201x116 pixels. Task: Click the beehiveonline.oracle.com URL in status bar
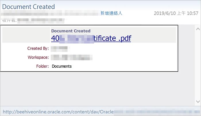[x=57, y=111]
